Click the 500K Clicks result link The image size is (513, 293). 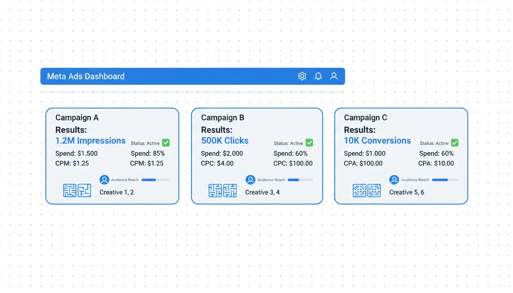224,141
